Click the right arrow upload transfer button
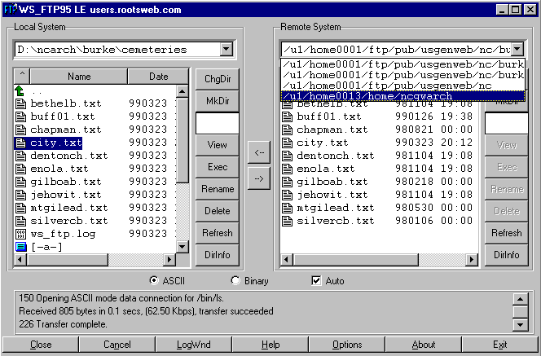Screen dimensions: 541x356 pyautogui.click(x=258, y=178)
